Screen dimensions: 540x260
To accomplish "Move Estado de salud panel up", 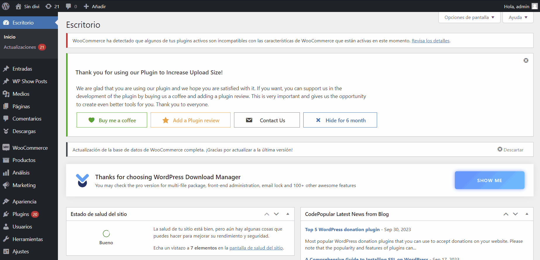I will click(x=266, y=214).
